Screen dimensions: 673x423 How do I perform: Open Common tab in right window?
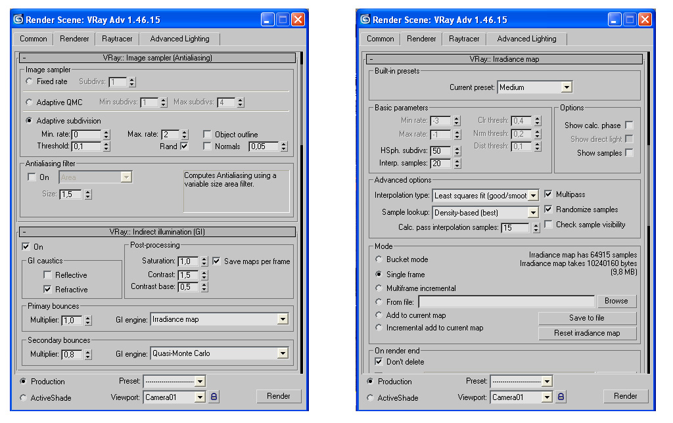(x=380, y=39)
